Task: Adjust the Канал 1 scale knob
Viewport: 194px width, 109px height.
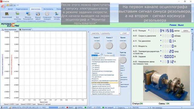Action: [x=97, y=46]
